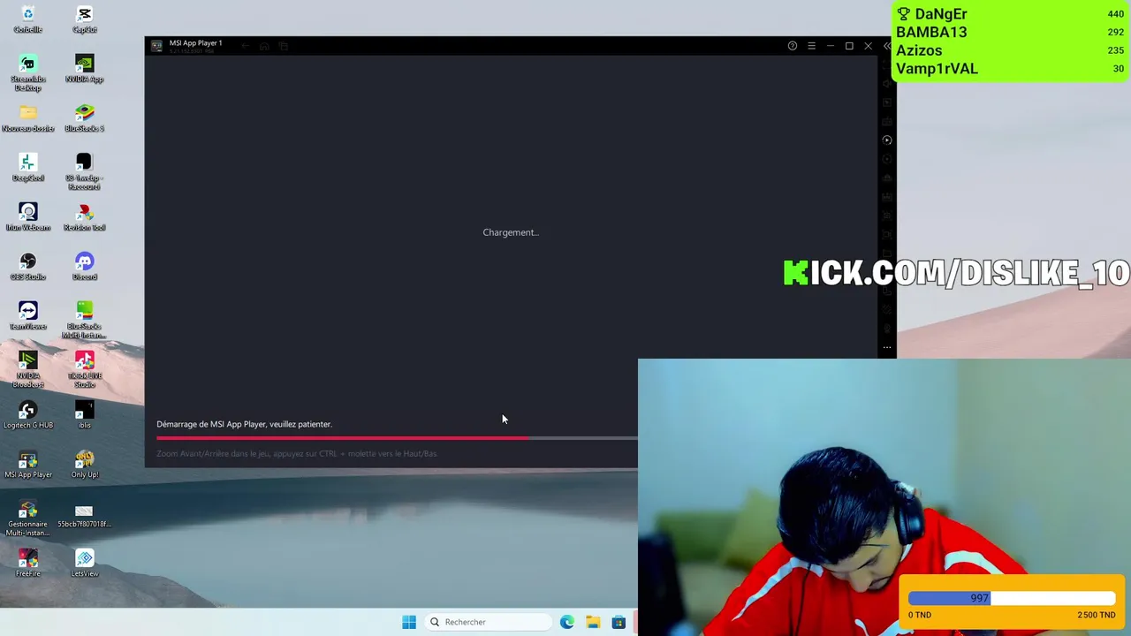The height and width of the screenshot is (636, 1131).
Task: Select the Only Up! game shortcut
Action: 84,465
